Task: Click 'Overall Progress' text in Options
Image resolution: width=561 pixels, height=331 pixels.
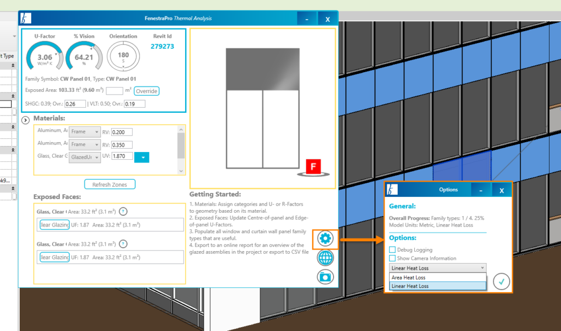Action: pos(409,218)
